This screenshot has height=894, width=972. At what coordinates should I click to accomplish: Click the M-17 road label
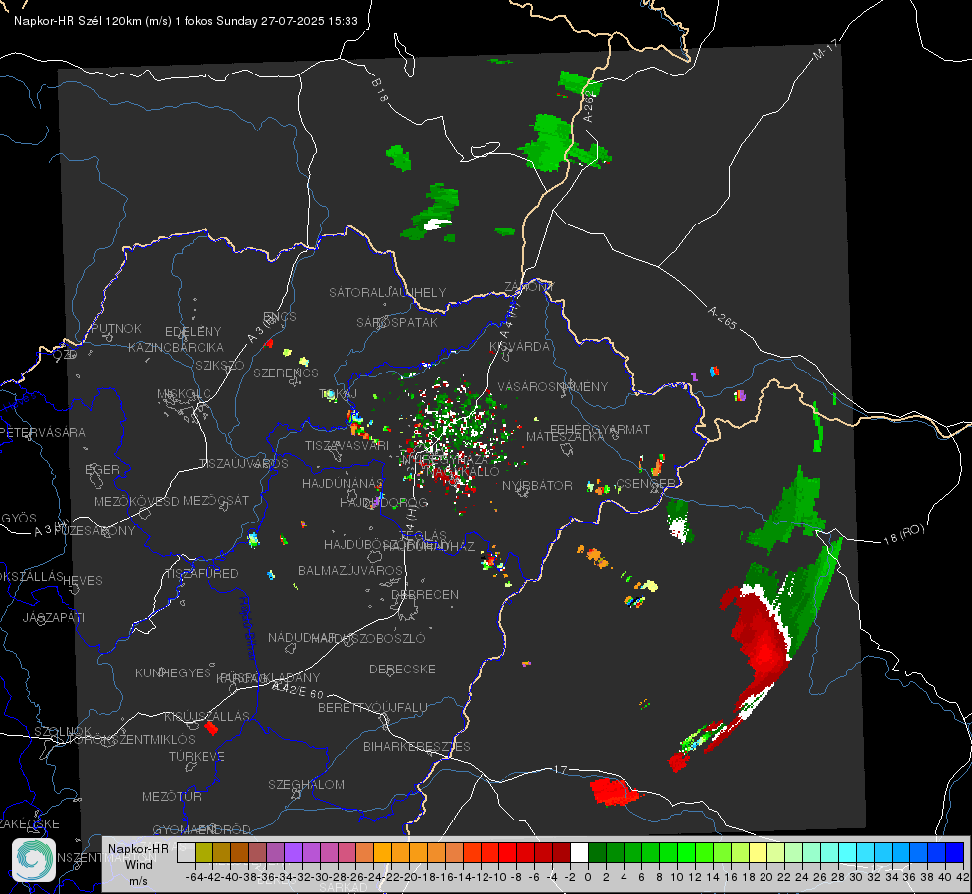pos(826,49)
